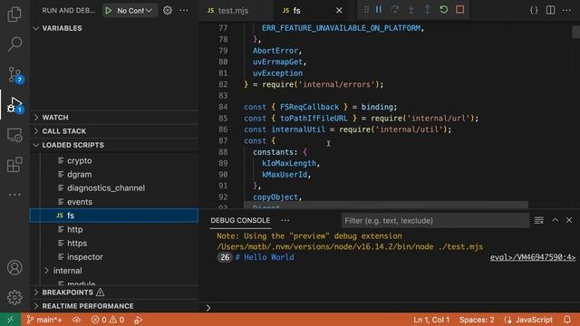Grab the debug toolbar drag handle
The height and width of the screenshot is (326, 580).
tap(366, 10)
